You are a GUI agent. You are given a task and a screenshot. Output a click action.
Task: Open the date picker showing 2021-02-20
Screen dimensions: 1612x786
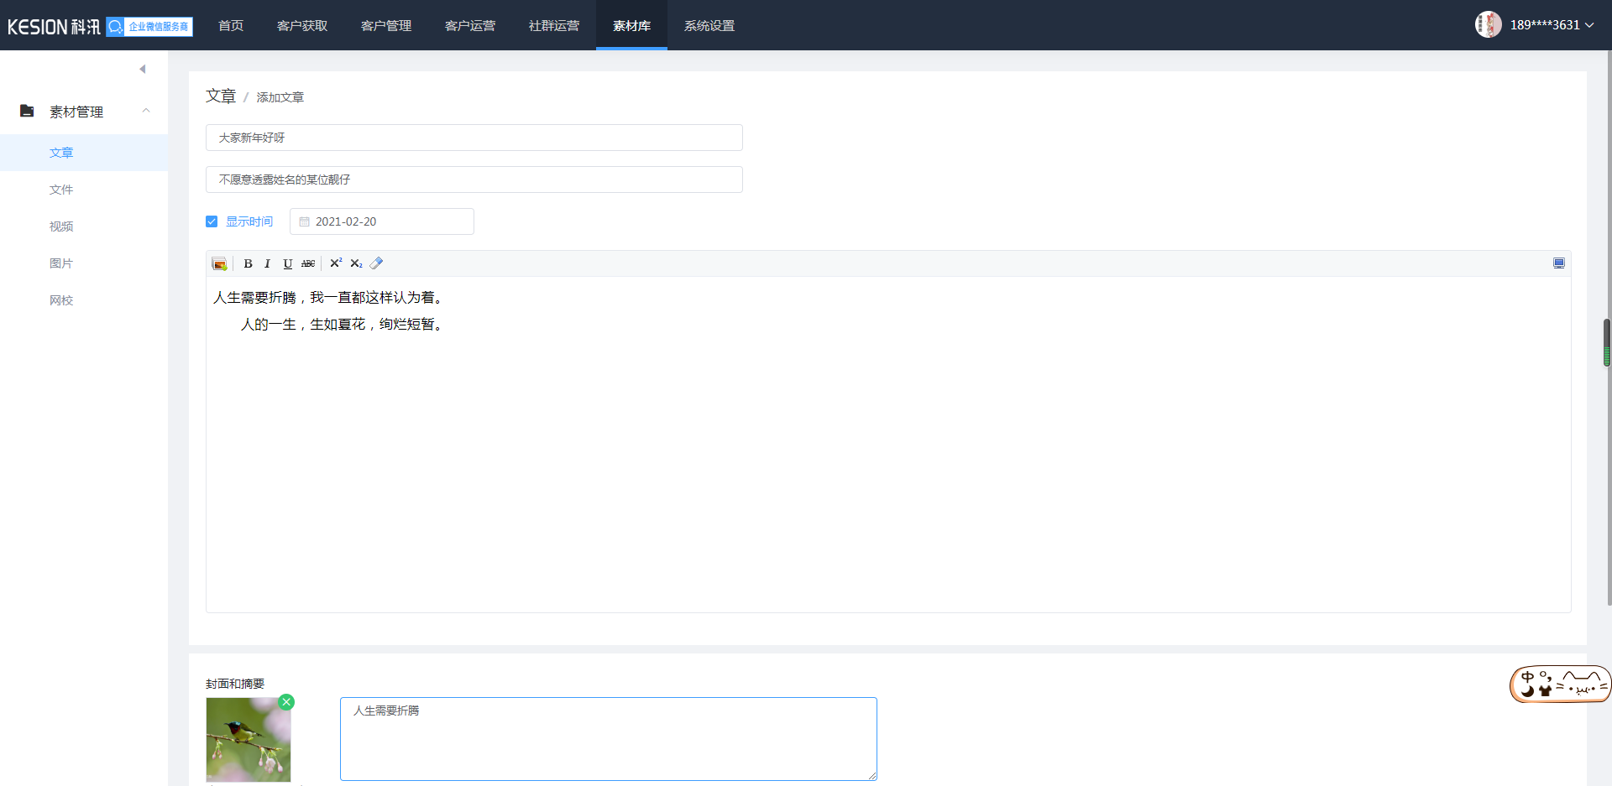click(x=382, y=221)
